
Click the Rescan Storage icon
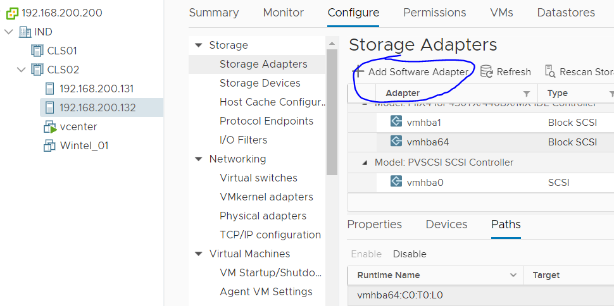(x=550, y=71)
